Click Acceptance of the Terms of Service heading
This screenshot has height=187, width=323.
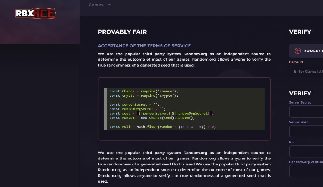coord(144,46)
